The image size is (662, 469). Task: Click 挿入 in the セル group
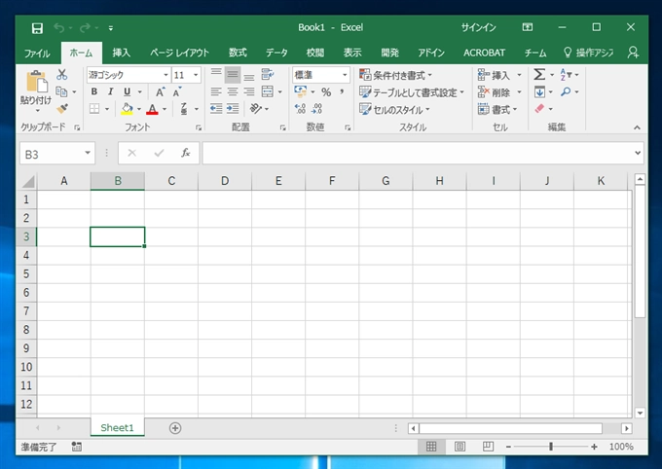coord(494,75)
